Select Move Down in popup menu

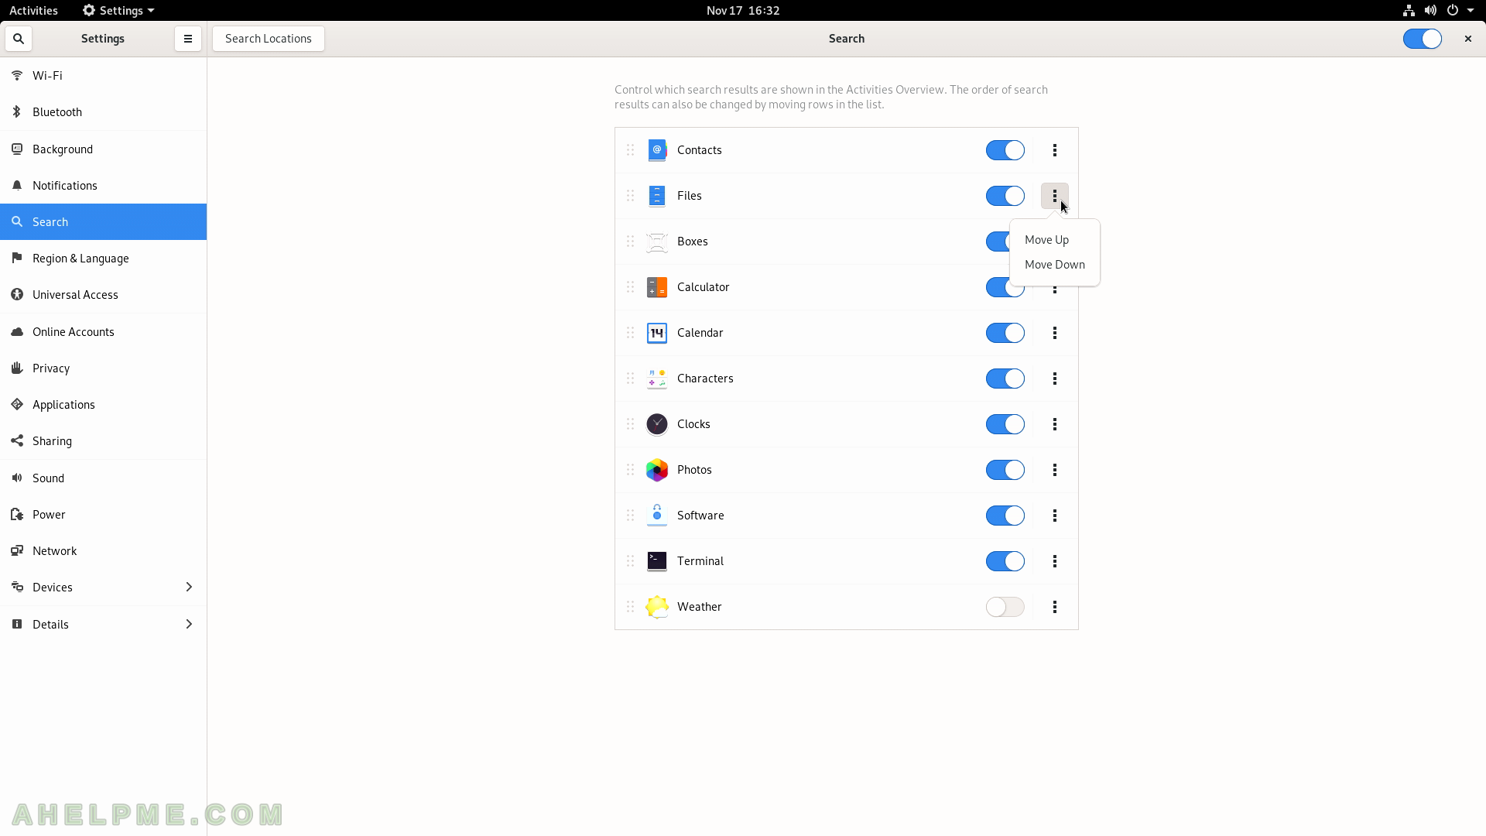click(x=1054, y=265)
